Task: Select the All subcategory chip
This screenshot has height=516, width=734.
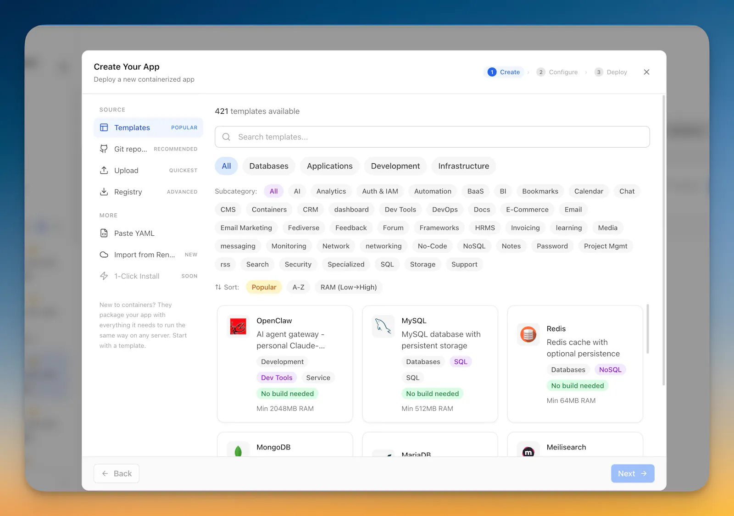Action: tap(274, 191)
